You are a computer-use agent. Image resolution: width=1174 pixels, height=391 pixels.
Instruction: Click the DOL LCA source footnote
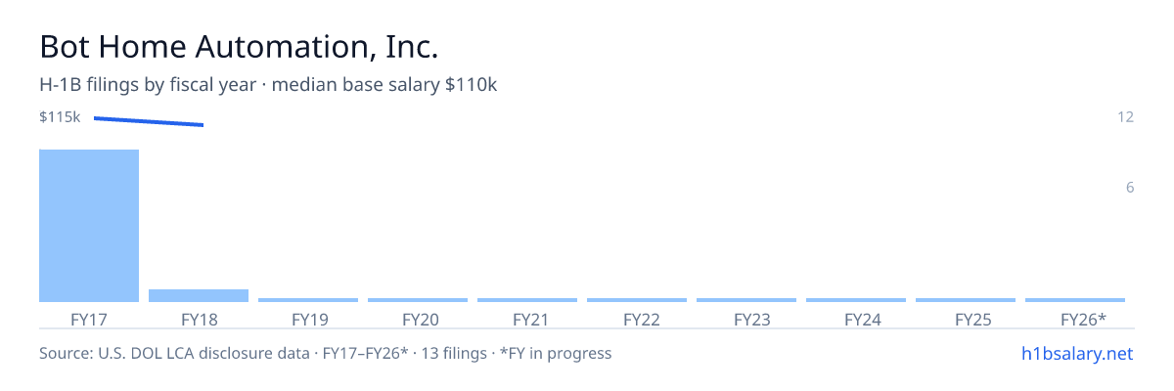[325, 353]
